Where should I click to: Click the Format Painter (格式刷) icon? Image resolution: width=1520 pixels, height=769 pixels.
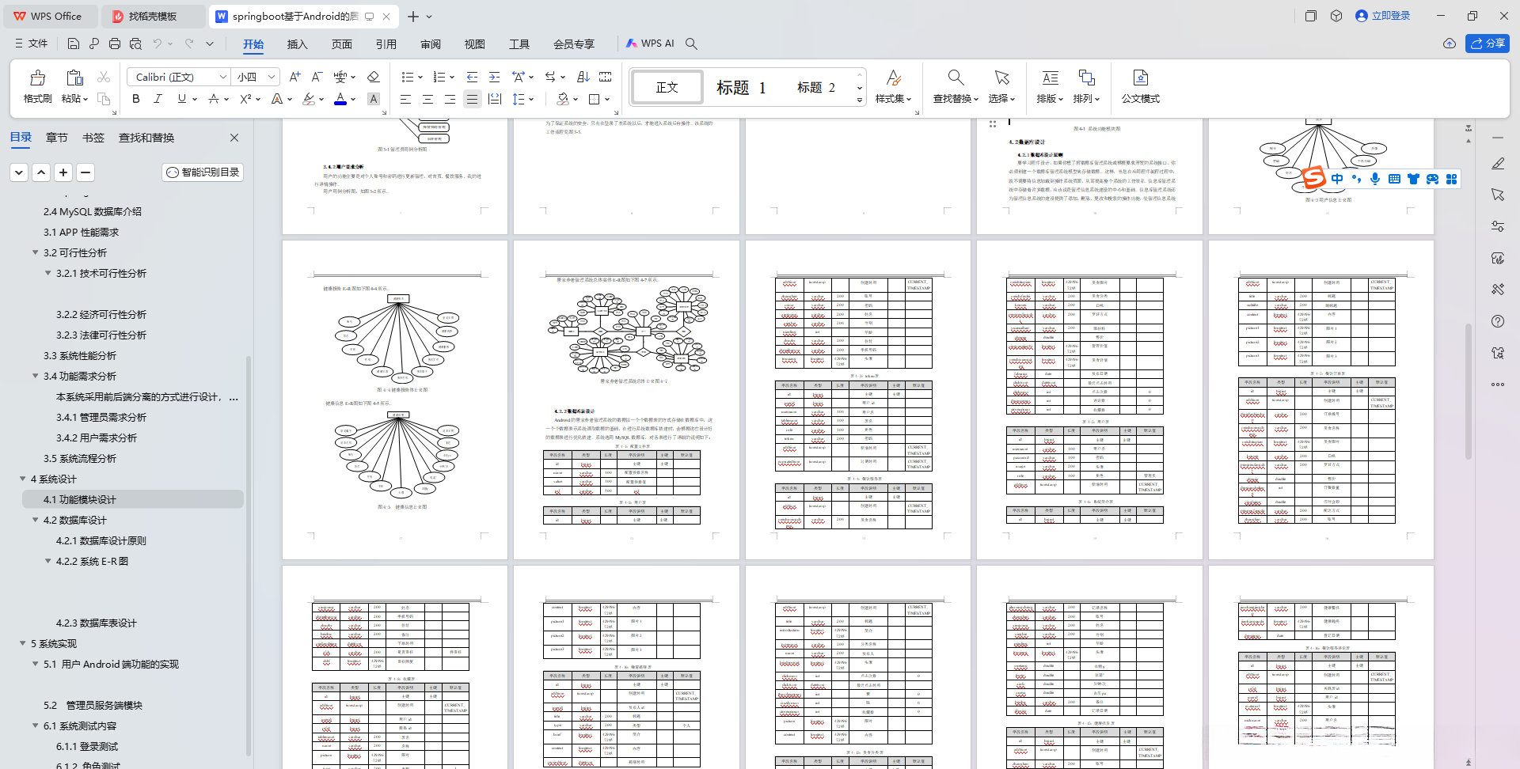click(x=37, y=78)
